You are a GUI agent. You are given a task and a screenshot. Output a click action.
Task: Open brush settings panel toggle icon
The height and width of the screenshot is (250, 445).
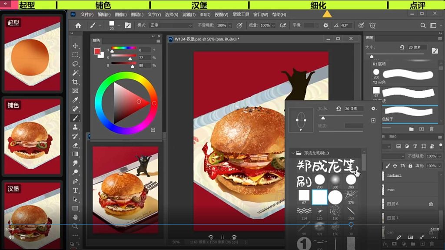click(128, 26)
